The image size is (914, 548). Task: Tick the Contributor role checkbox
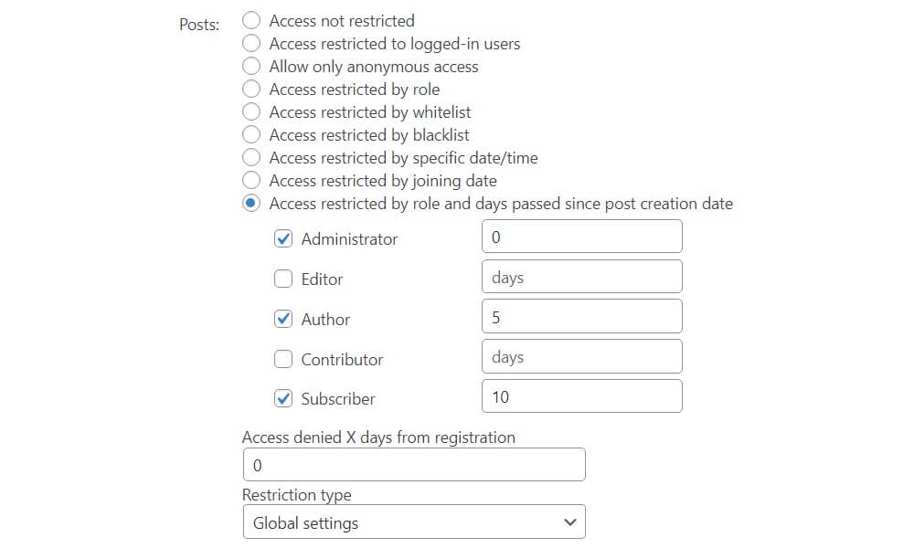coord(284,359)
